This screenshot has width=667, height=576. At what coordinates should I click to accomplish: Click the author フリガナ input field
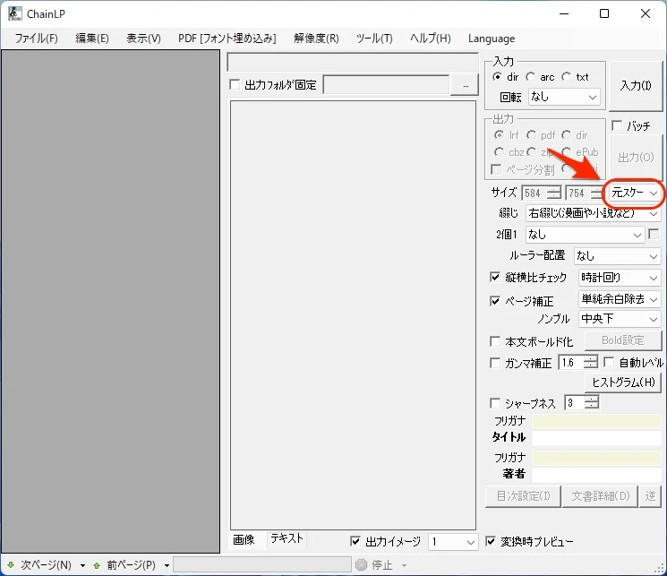(x=596, y=458)
